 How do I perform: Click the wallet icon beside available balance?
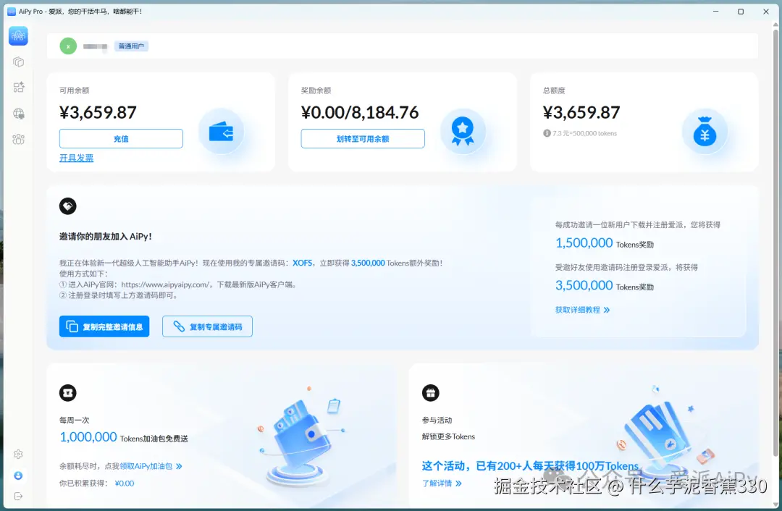(x=221, y=132)
